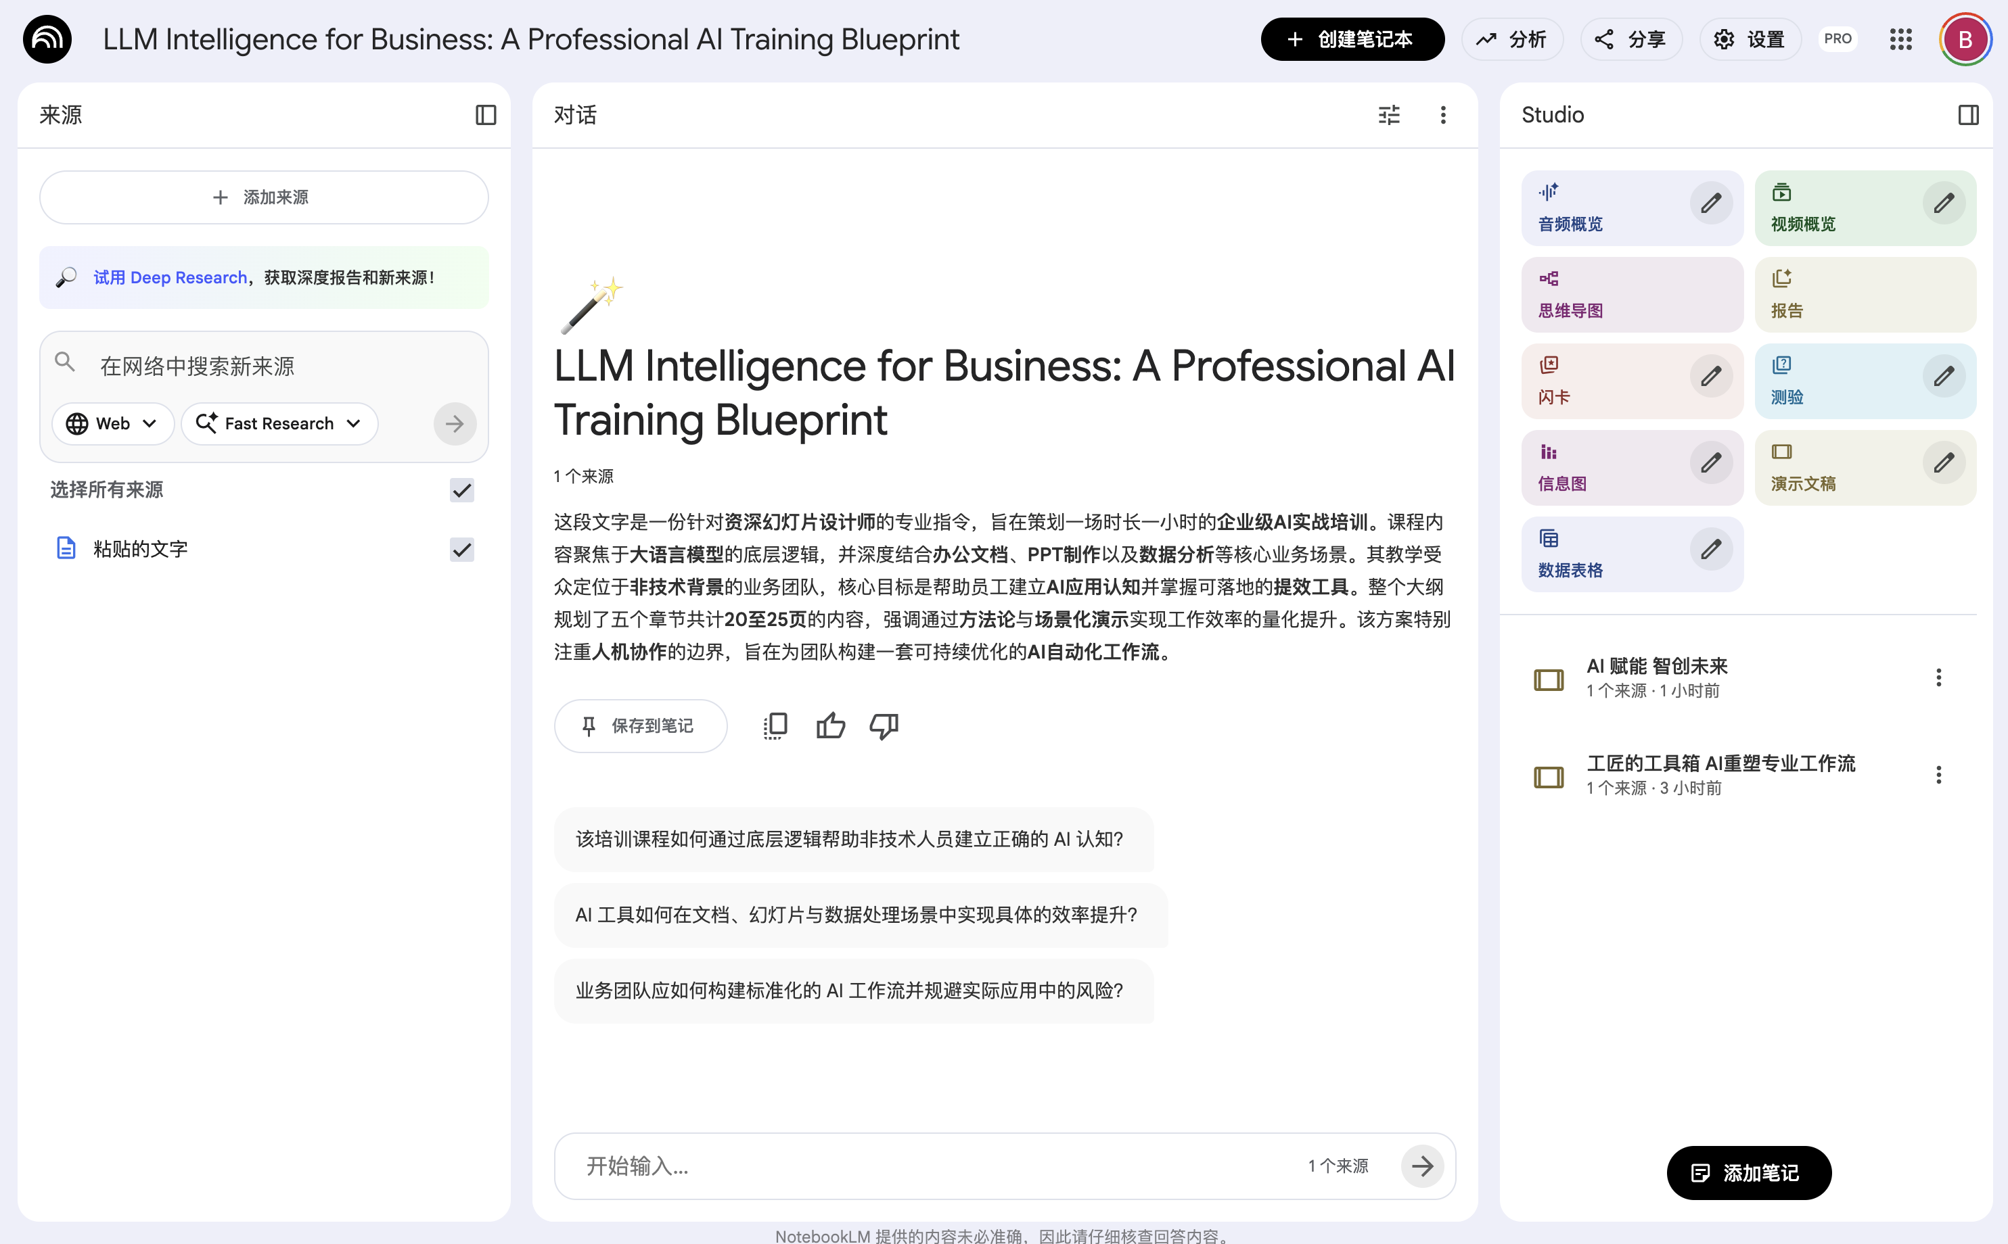This screenshot has width=2008, height=1244.
Task: Open the 分享 share option
Action: (x=1630, y=39)
